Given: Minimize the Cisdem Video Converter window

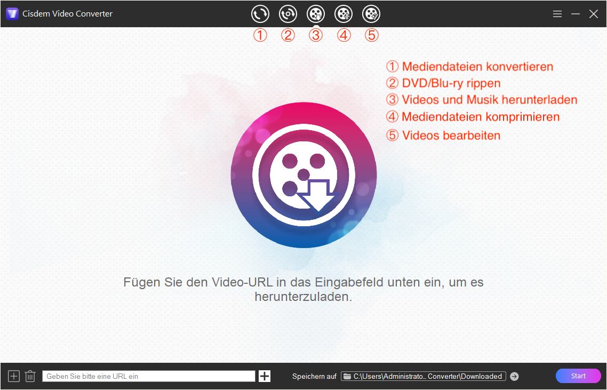Looking at the screenshot, I should (575, 13).
